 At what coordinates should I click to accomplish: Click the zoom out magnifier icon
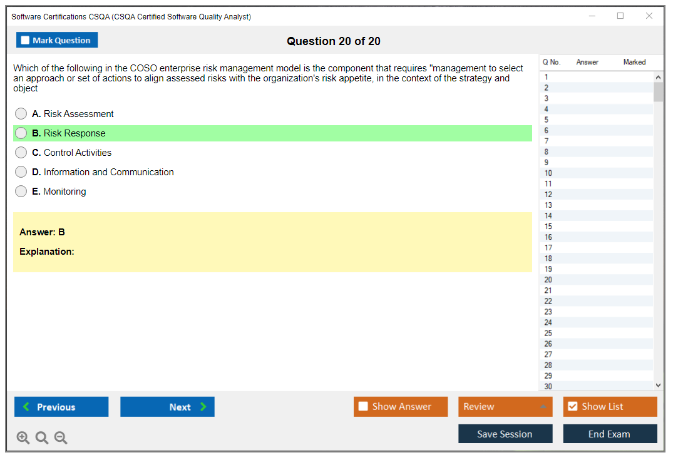61,438
